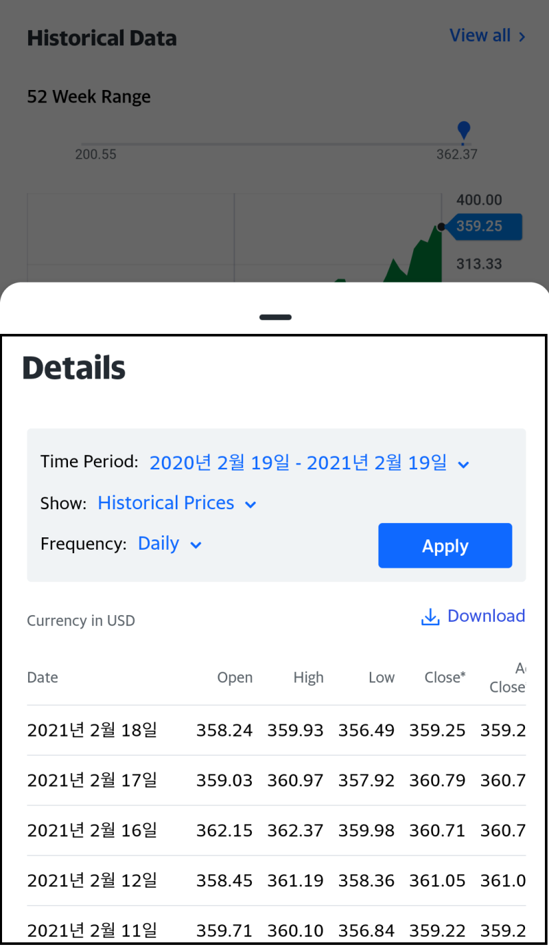Click the Time Period dropdown chevron
This screenshot has height=949, width=549.
coord(463,465)
